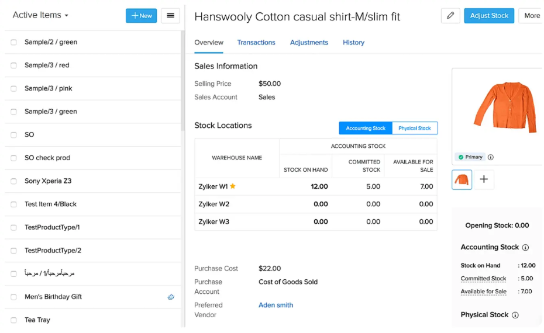Click info icon next to Accounting Stock
The width and height of the screenshot is (544, 333).
coord(525,248)
